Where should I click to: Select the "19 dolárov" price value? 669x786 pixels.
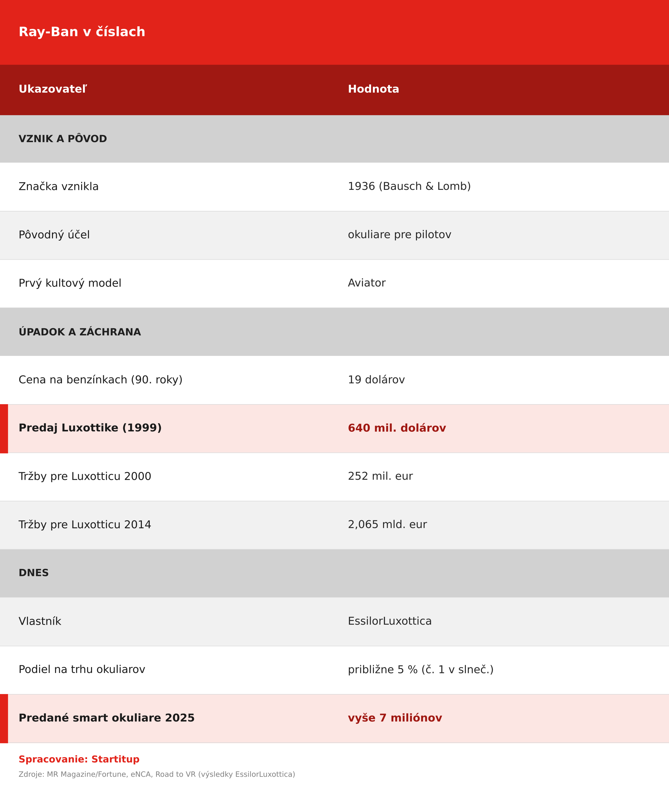click(x=376, y=380)
